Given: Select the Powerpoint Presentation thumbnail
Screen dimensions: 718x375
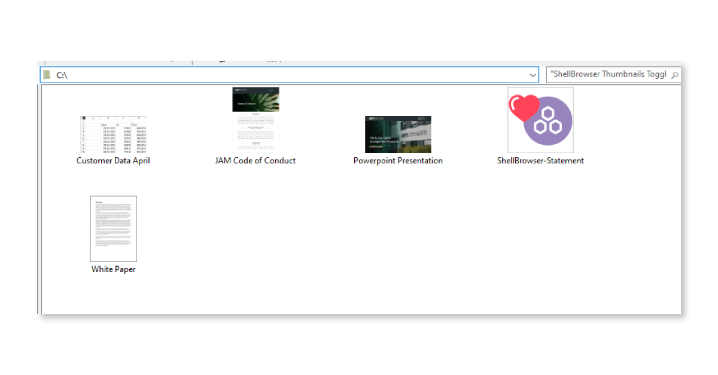Looking at the screenshot, I should [398, 135].
